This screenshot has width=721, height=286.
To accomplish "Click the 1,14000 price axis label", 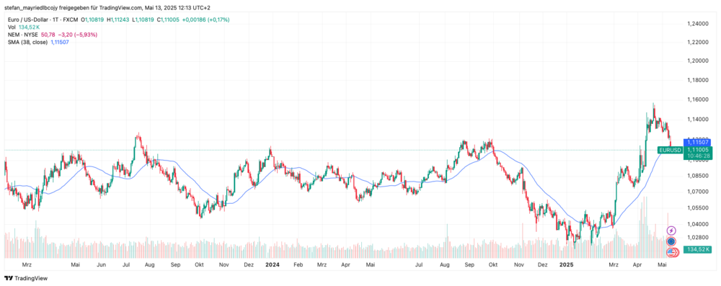I will tap(697, 120).
